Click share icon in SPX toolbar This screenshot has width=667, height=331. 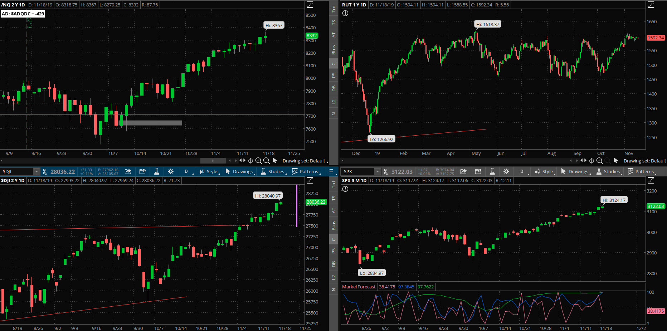(463, 171)
